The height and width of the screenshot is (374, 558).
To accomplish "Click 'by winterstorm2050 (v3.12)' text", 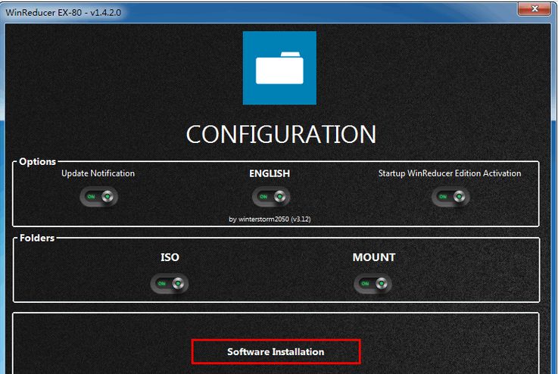I will (x=270, y=220).
